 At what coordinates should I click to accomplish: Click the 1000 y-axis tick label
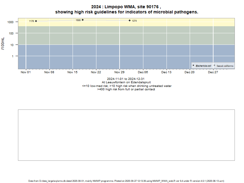tap(11, 22)
